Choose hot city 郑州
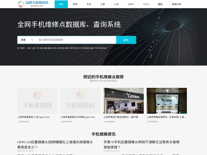Screen dimensions: 207x155 (x=105, y=48)
